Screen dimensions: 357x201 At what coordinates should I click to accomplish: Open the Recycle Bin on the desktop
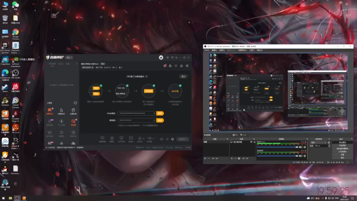click(5, 19)
